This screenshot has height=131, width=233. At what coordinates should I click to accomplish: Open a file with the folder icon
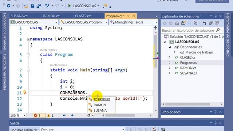(x=26, y=6)
